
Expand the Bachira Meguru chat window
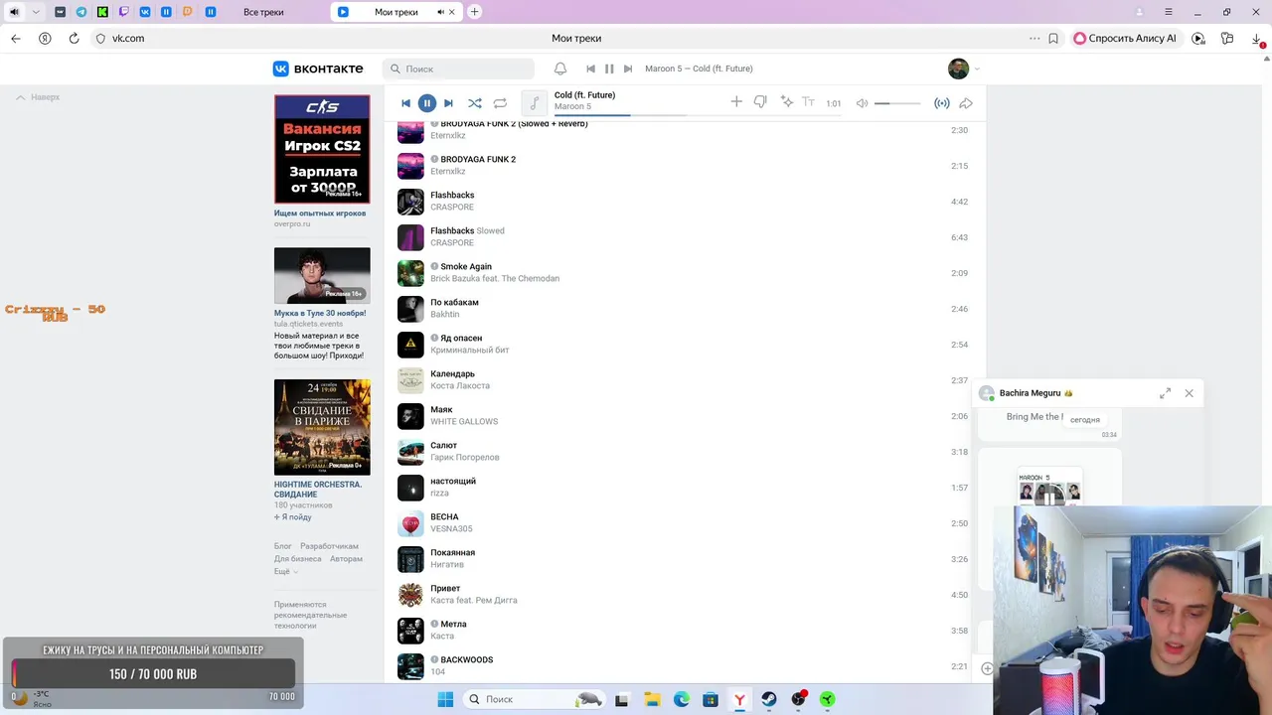1165,393
